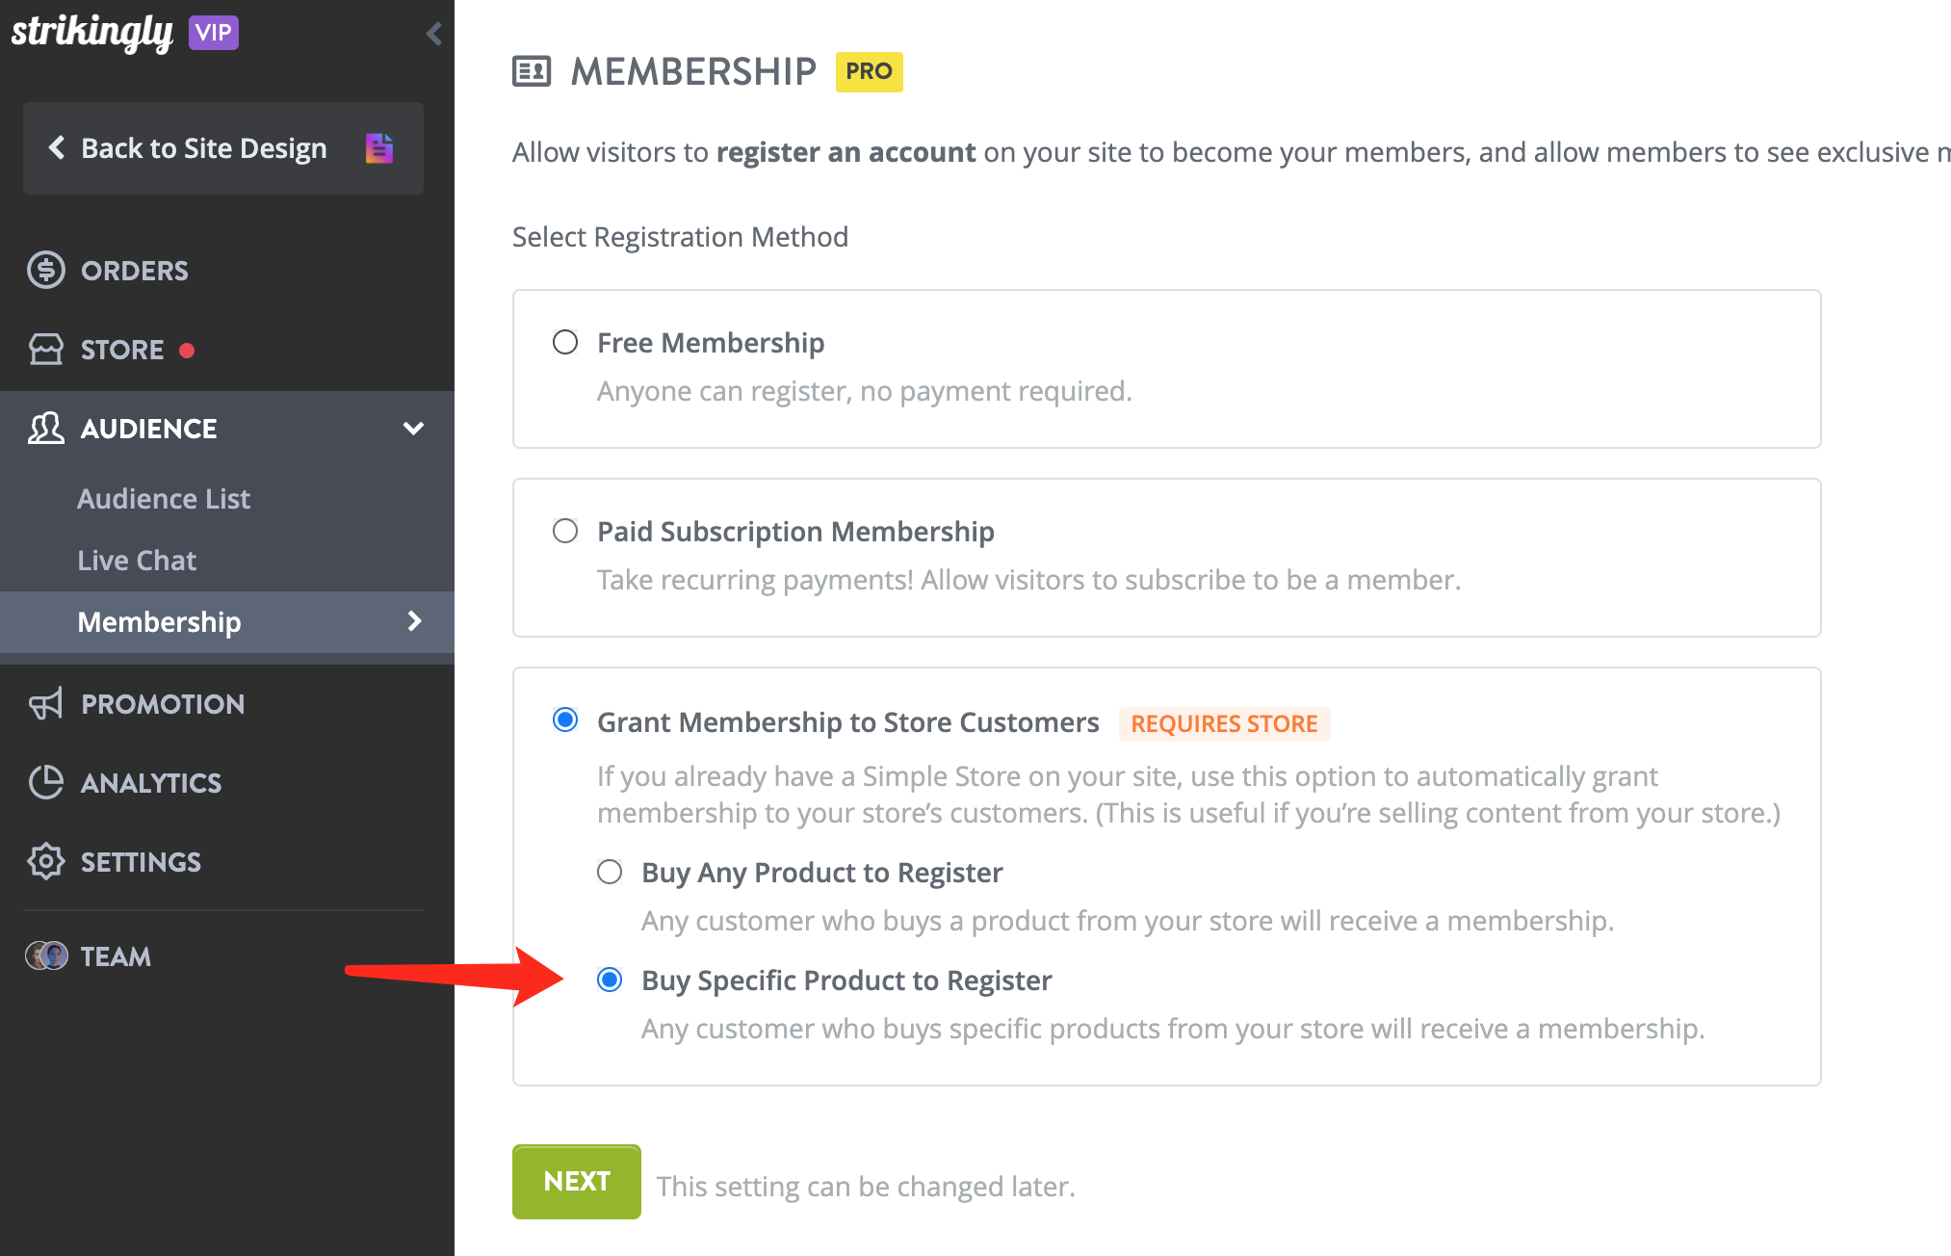Click the Audience people icon
Viewport: 1951px width, 1256px height.
[x=45, y=429]
